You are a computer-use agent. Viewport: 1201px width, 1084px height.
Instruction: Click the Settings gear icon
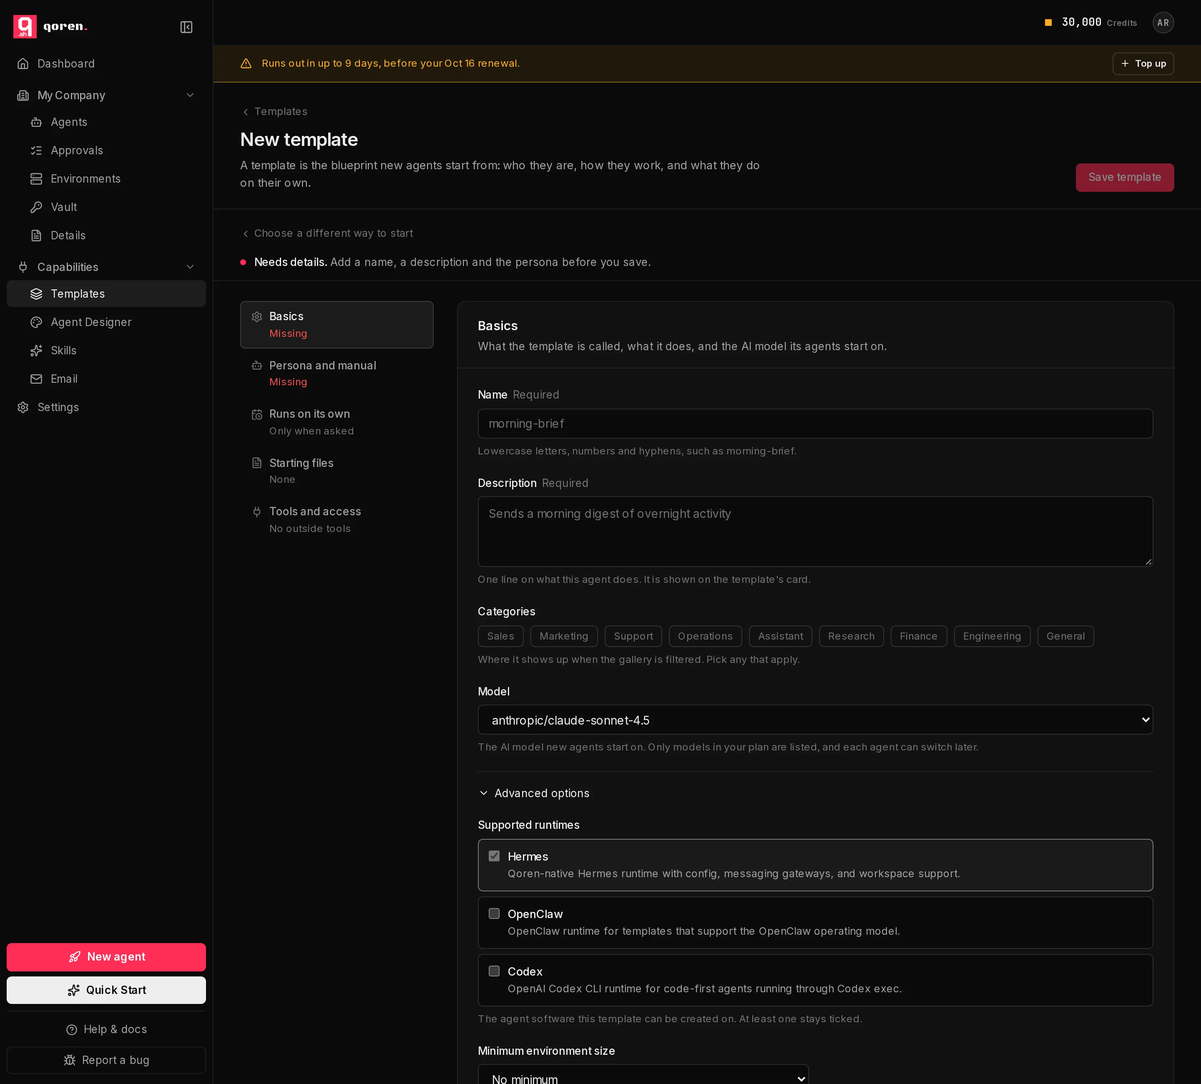(23, 407)
